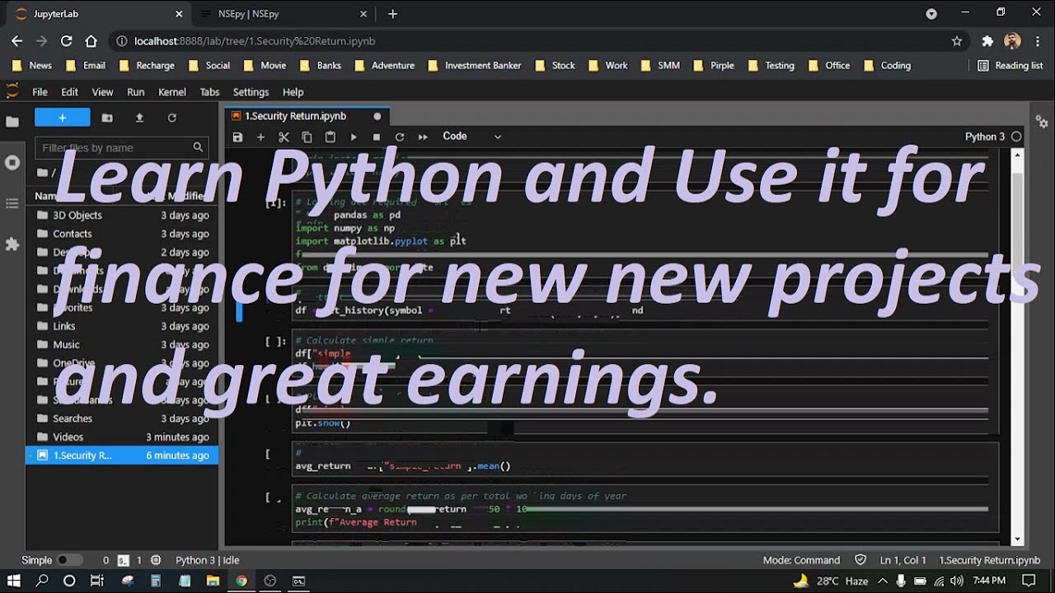The width and height of the screenshot is (1055, 593).
Task: Open the Stock bookmarks folder
Action: coord(555,66)
